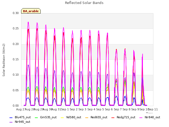169x127 pixels.
Task: Click the purple Nir945_out legend swatch
Action: coord(11,122)
